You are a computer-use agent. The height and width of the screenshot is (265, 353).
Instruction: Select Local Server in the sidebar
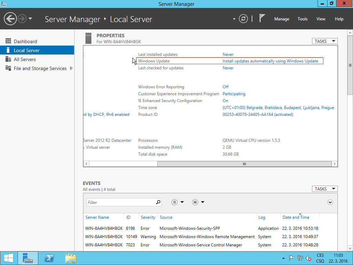point(37,50)
